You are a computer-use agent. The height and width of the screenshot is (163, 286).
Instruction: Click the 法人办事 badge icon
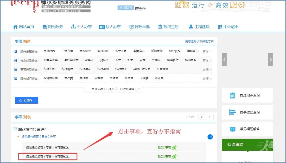point(102,27)
